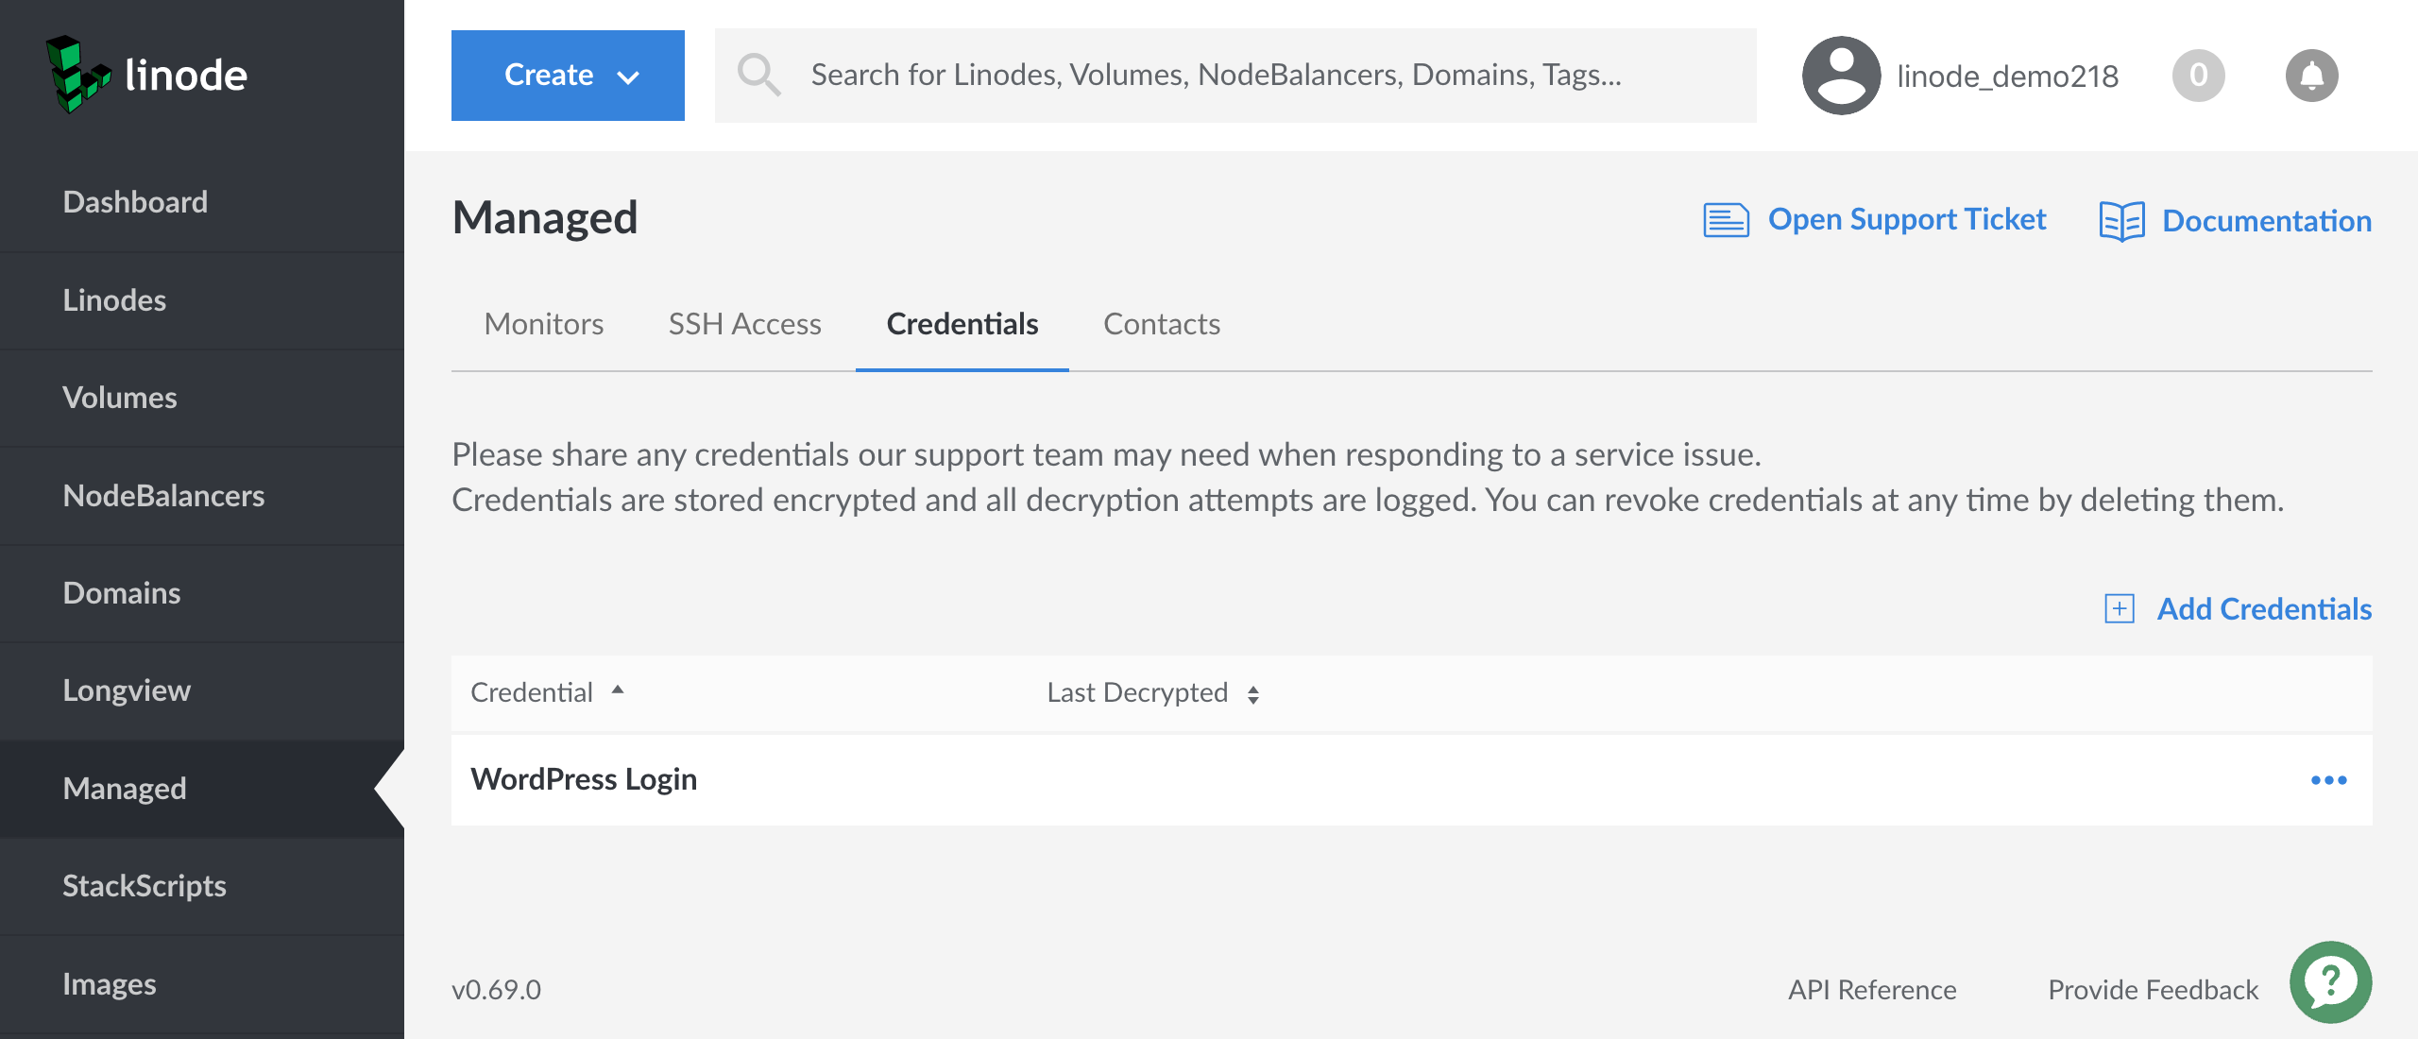Open the green help chat bubble
Screen dimensions: 2418x1039
(2330, 982)
